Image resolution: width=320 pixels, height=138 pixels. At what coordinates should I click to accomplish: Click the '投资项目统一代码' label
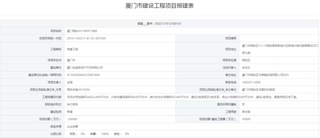(50, 38)
